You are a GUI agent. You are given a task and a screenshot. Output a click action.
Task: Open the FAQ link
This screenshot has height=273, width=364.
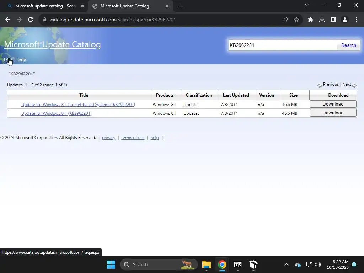pos(8,59)
